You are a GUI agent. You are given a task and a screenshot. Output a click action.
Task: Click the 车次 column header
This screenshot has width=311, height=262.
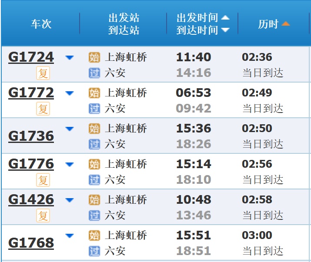tap(41, 24)
